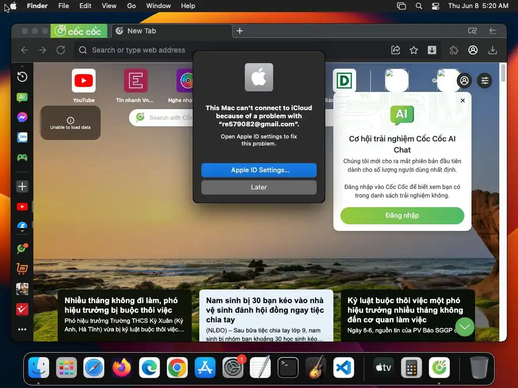Click the Search with Cốc Cốc box
518x388 pixels.
162,117
